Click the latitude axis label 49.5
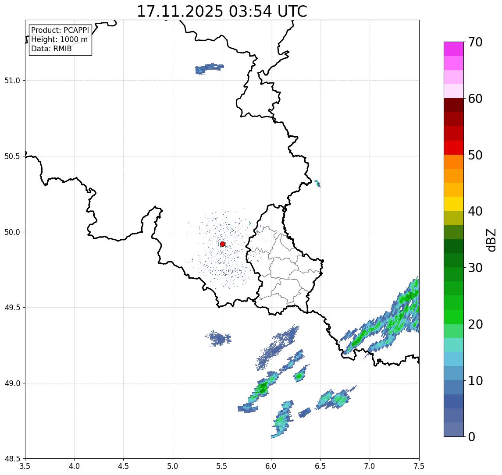502x475 pixels. pyautogui.click(x=12, y=307)
